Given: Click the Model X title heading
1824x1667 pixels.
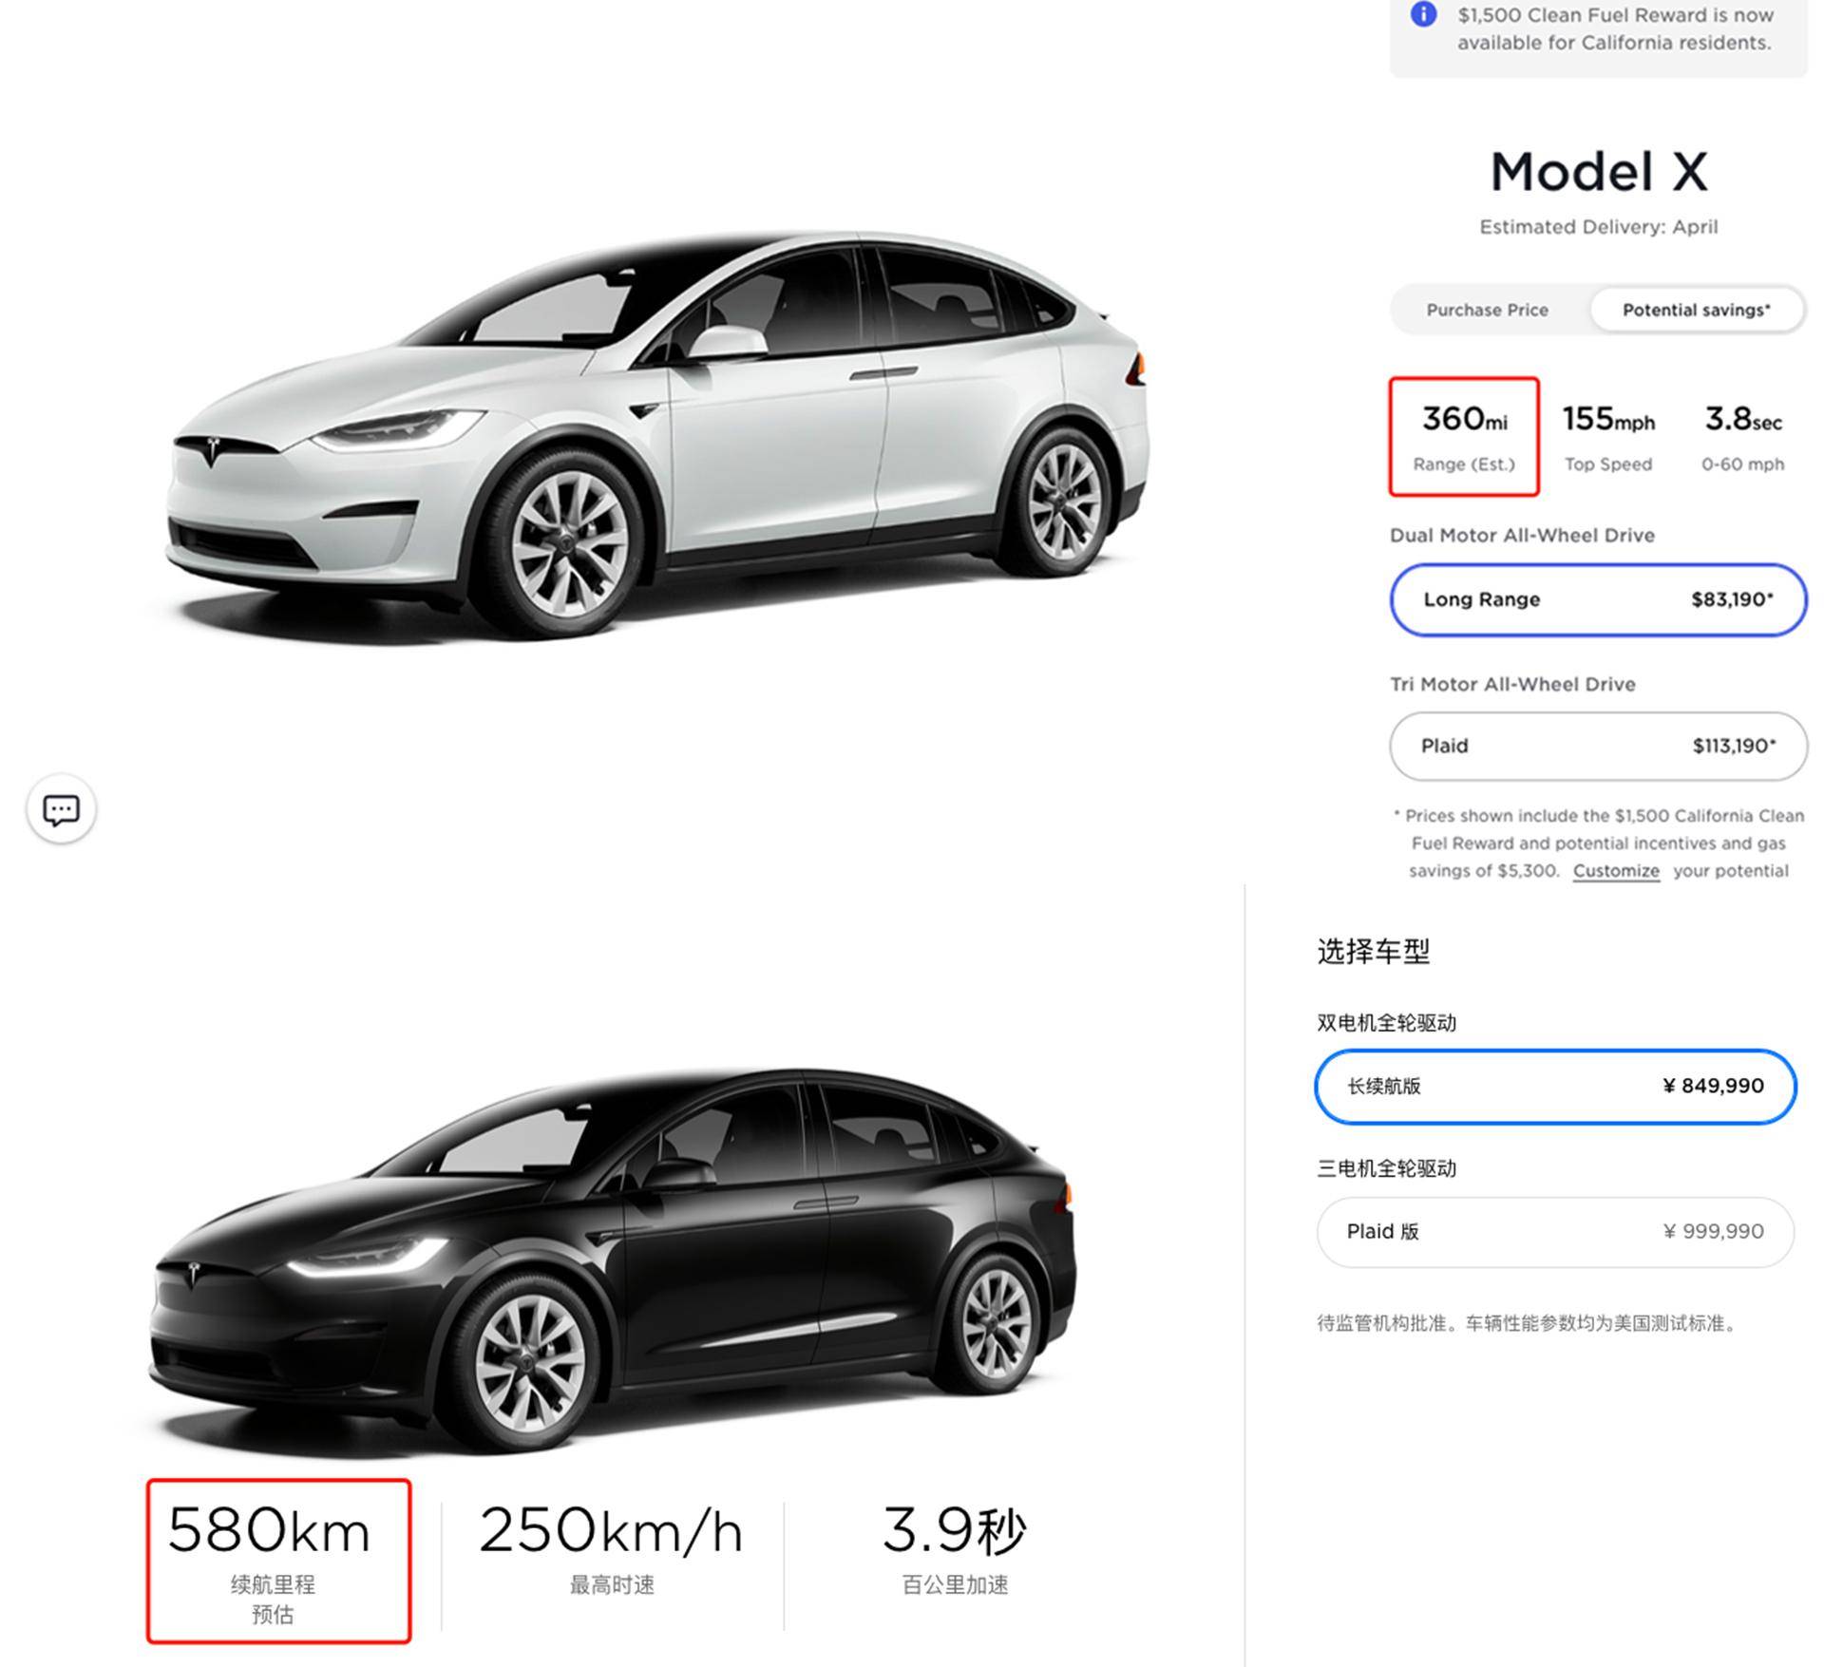Looking at the screenshot, I should [1598, 172].
